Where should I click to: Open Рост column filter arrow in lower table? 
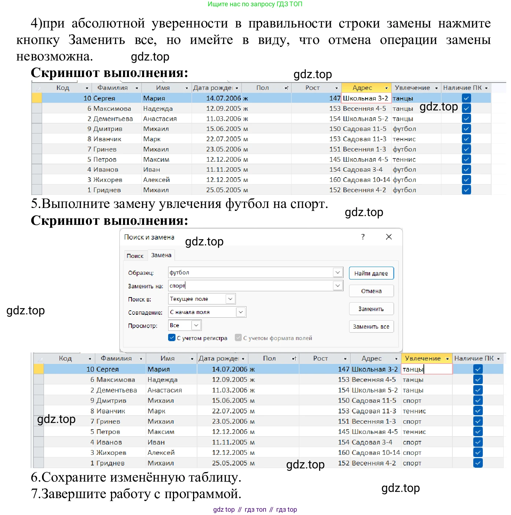pos(345,359)
